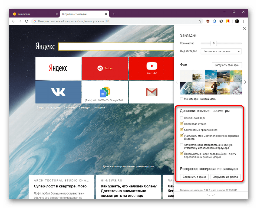257x208 pixels.
Task: Select the Earth-from-space background with checkmark
Action: [186, 88]
